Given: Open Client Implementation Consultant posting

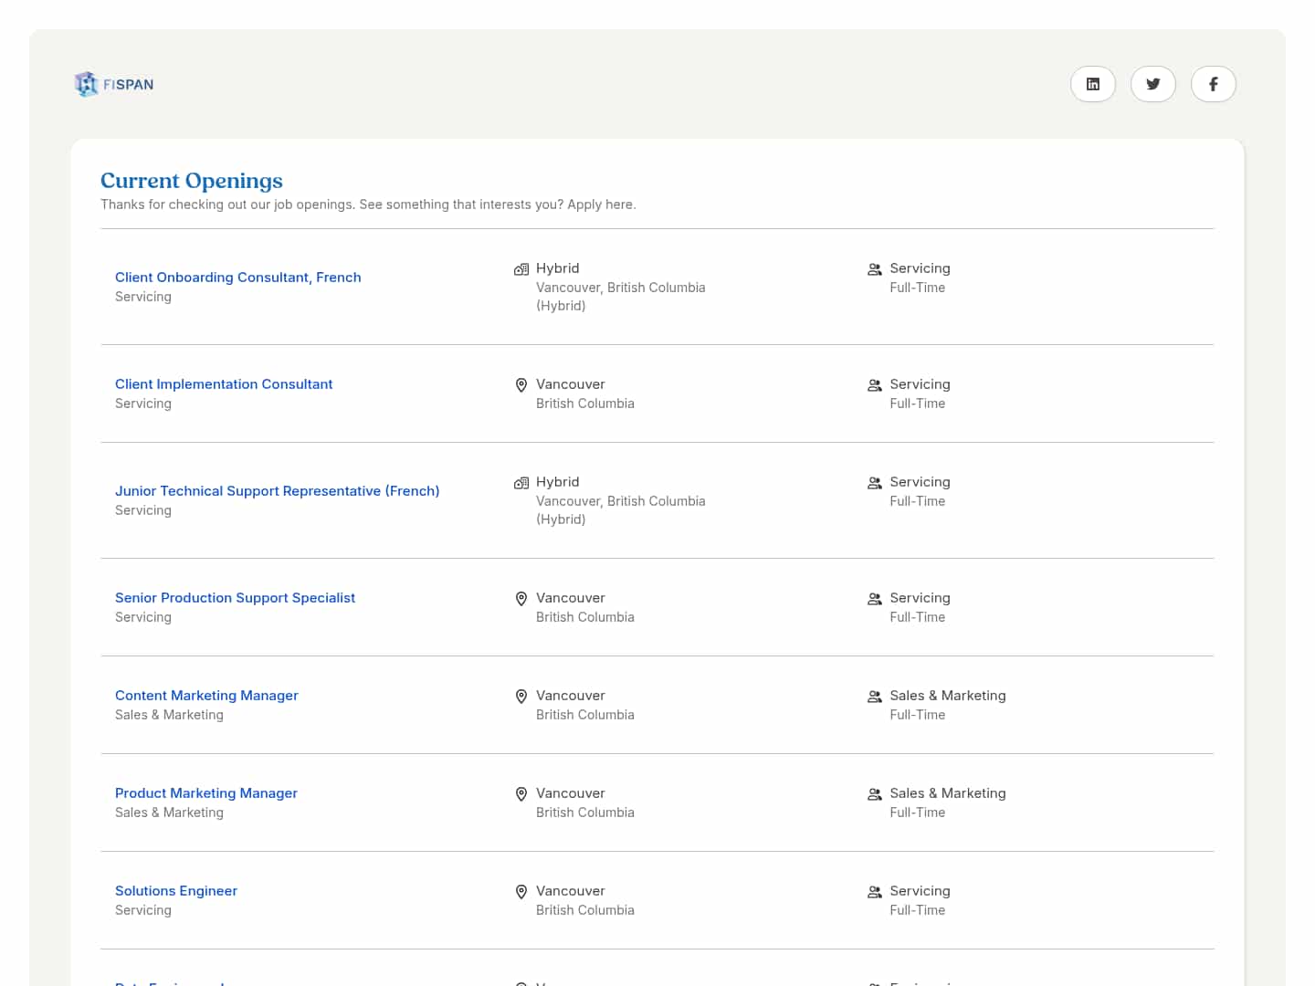Looking at the screenshot, I should point(224,384).
